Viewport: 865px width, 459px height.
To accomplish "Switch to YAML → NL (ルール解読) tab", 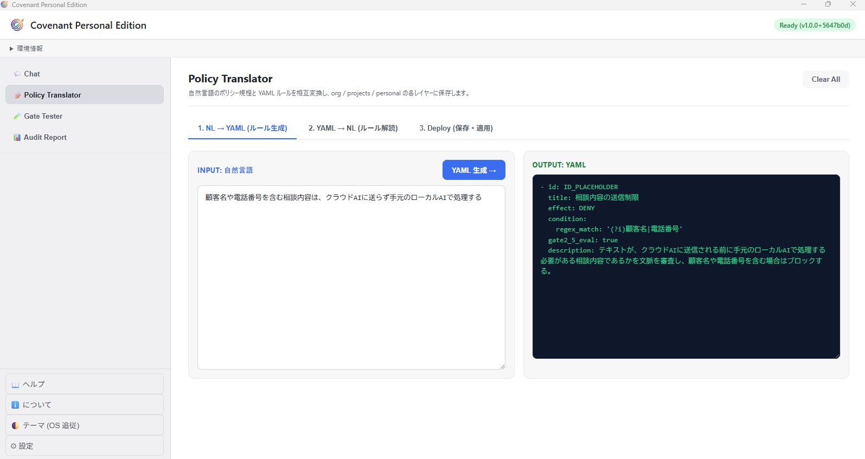I will coord(353,128).
